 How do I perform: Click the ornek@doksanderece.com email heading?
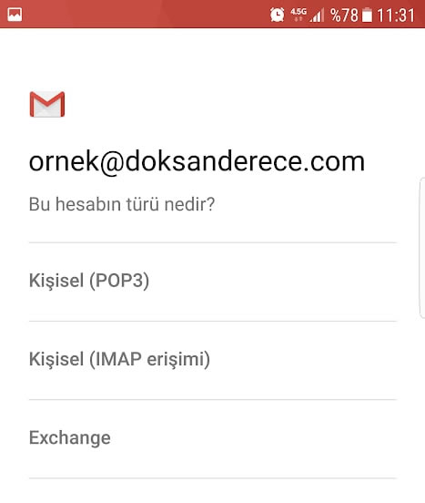click(197, 161)
